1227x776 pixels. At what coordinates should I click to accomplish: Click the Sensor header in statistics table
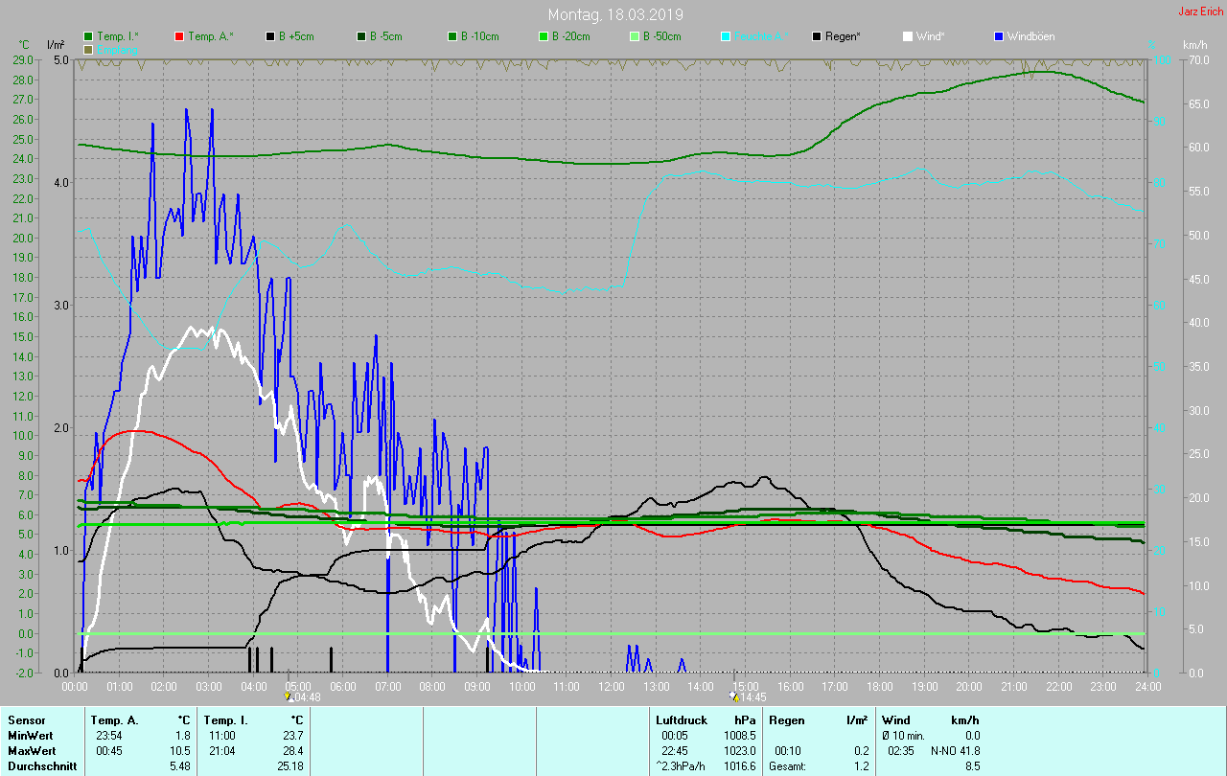26,719
